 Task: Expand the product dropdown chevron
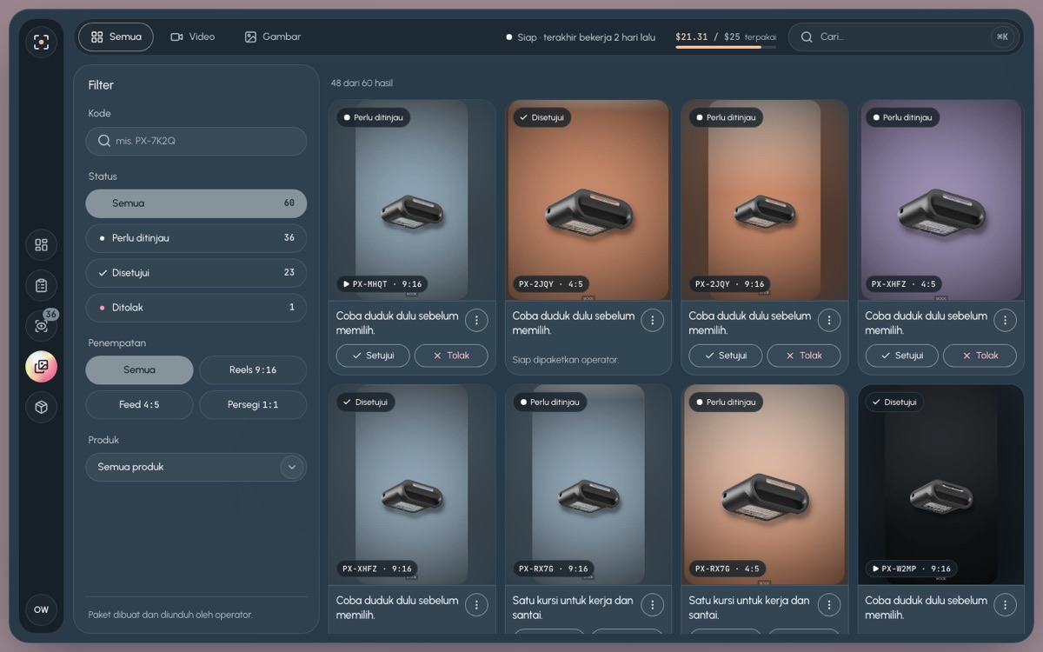pyautogui.click(x=291, y=467)
